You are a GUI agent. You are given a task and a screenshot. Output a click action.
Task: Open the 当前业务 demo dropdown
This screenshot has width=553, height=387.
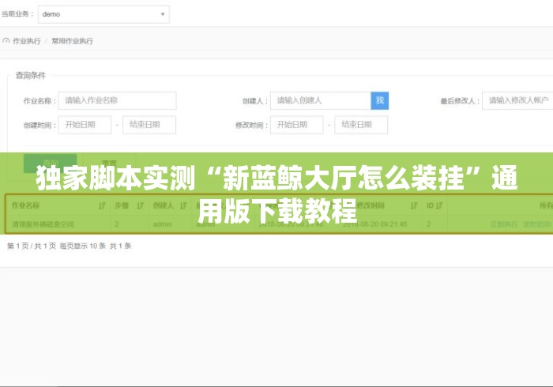pos(103,14)
